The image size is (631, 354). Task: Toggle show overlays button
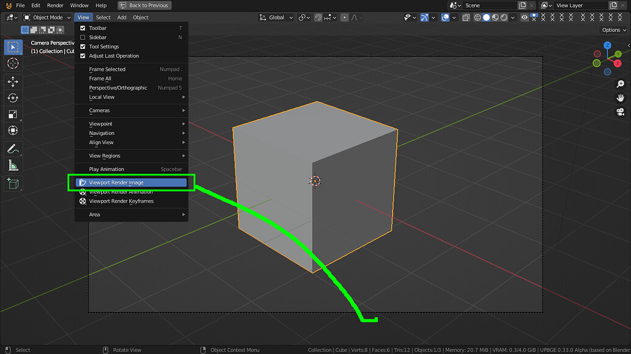click(x=445, y=17)
